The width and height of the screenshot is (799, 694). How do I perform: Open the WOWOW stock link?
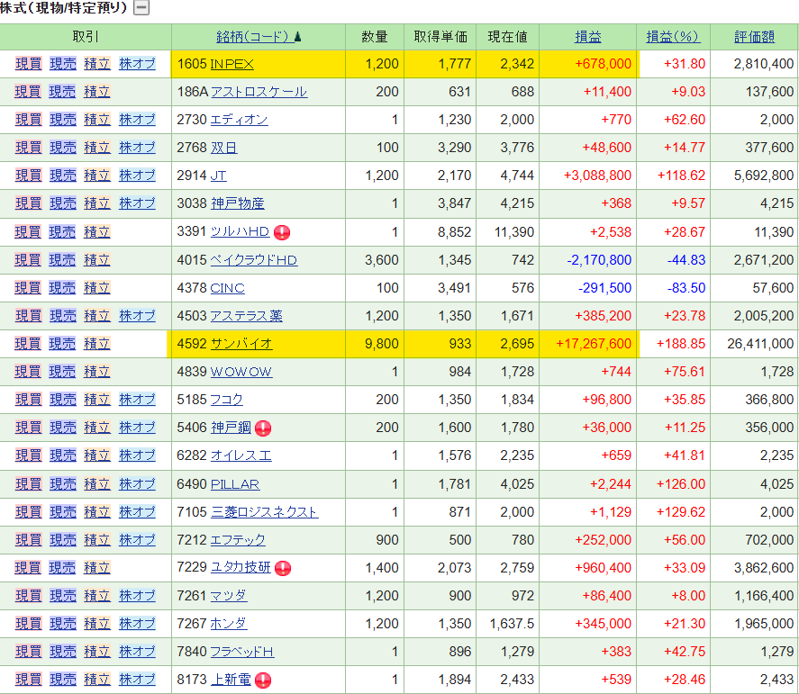click(x=241, y=372)
